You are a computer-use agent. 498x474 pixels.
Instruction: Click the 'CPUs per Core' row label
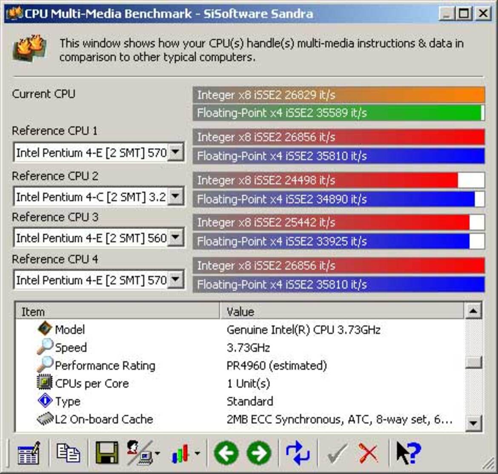pyautogui.click(x=92, y=383)
